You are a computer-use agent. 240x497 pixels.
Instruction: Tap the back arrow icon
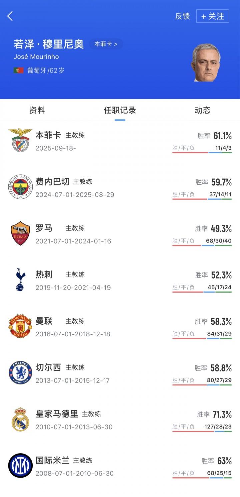[10, 16]
